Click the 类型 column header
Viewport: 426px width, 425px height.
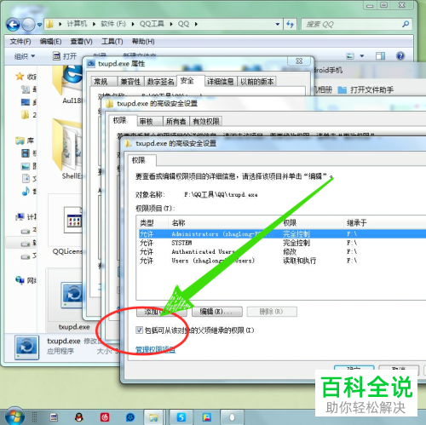[153, 222]
